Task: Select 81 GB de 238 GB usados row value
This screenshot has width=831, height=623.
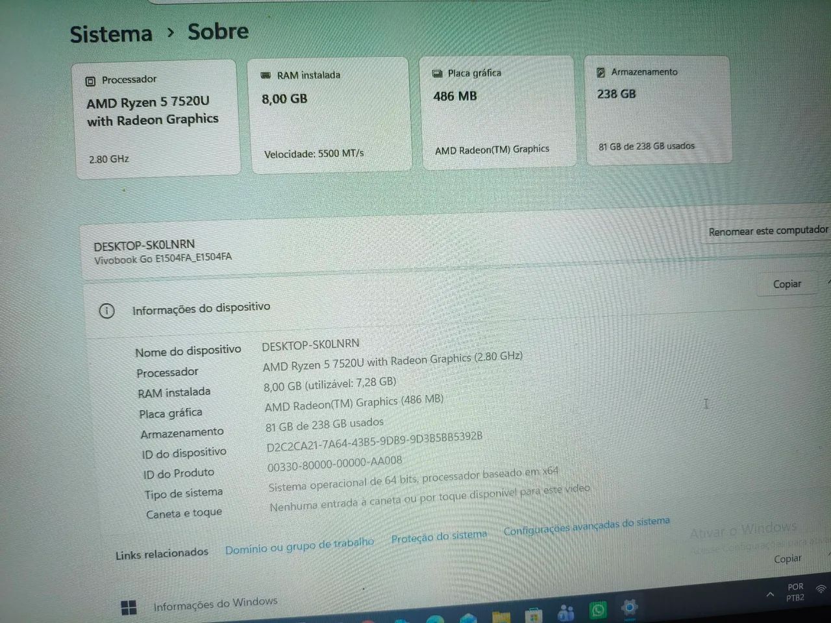Action: tap(325, 424)
